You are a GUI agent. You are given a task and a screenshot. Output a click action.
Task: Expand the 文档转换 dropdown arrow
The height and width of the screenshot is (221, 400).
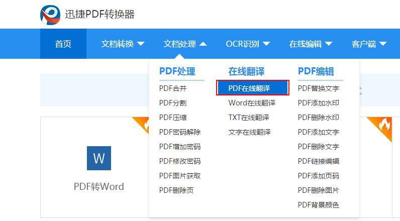tap(141, 44)
